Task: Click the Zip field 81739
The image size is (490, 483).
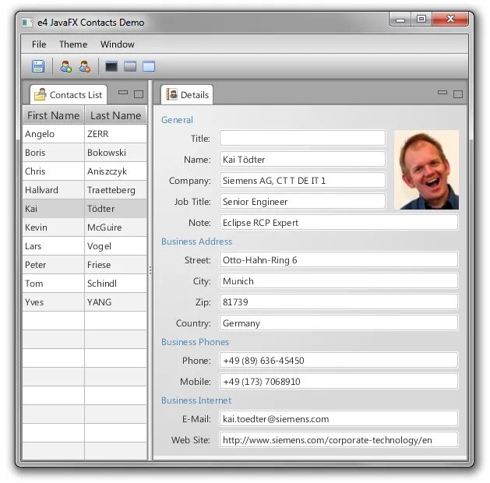Action: (339, 301)
